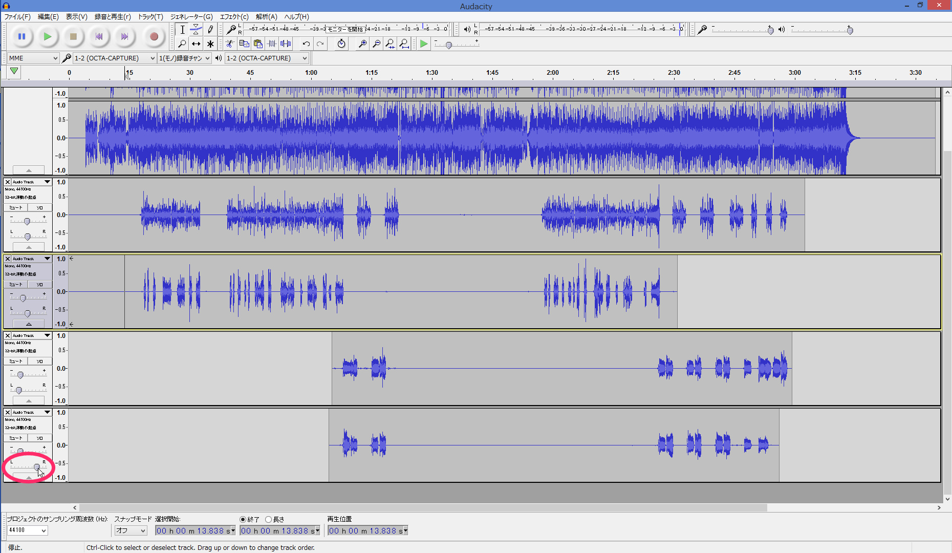Select the Time Shift tool
This screenshot has width=952, height=553.
tap(196, 44)
